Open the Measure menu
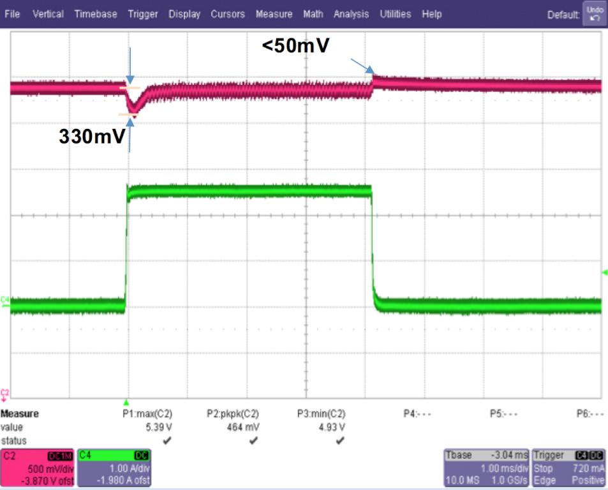608x490 pixels. pyautogui.click(x=274, y=14)
